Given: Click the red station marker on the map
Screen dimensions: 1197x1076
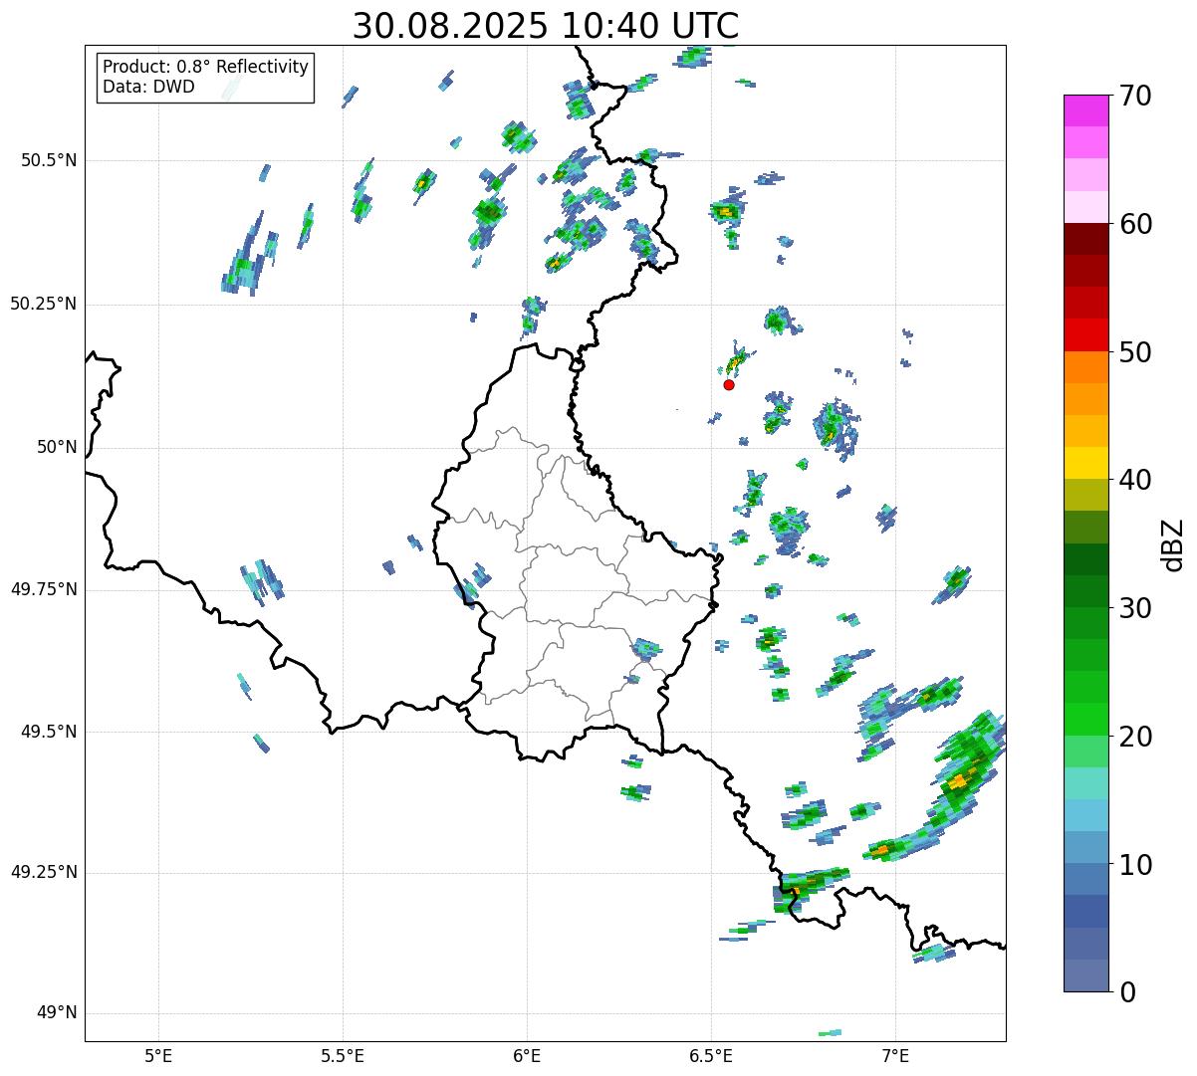Looking at the screenshot, I should pyautogui.click(x=729, y=384).
